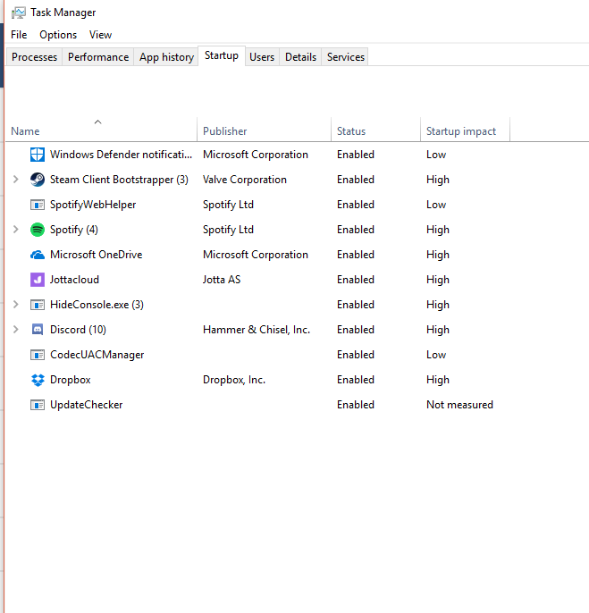589x613 pixels.
Task: Click the High impact value for Steam
Action: point(438,180)
